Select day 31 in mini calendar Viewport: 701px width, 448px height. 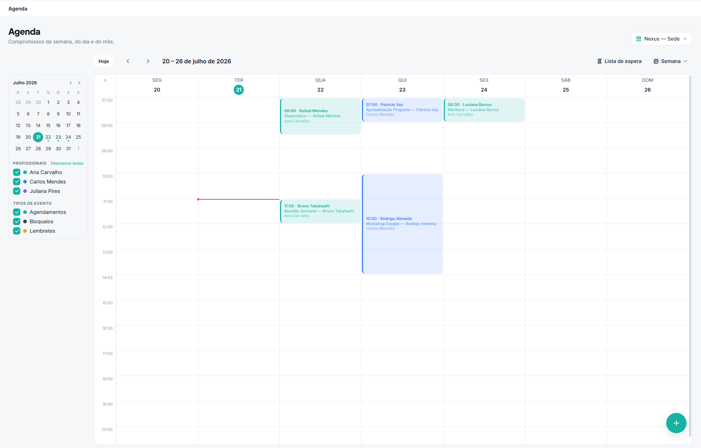tap(68, 149)
